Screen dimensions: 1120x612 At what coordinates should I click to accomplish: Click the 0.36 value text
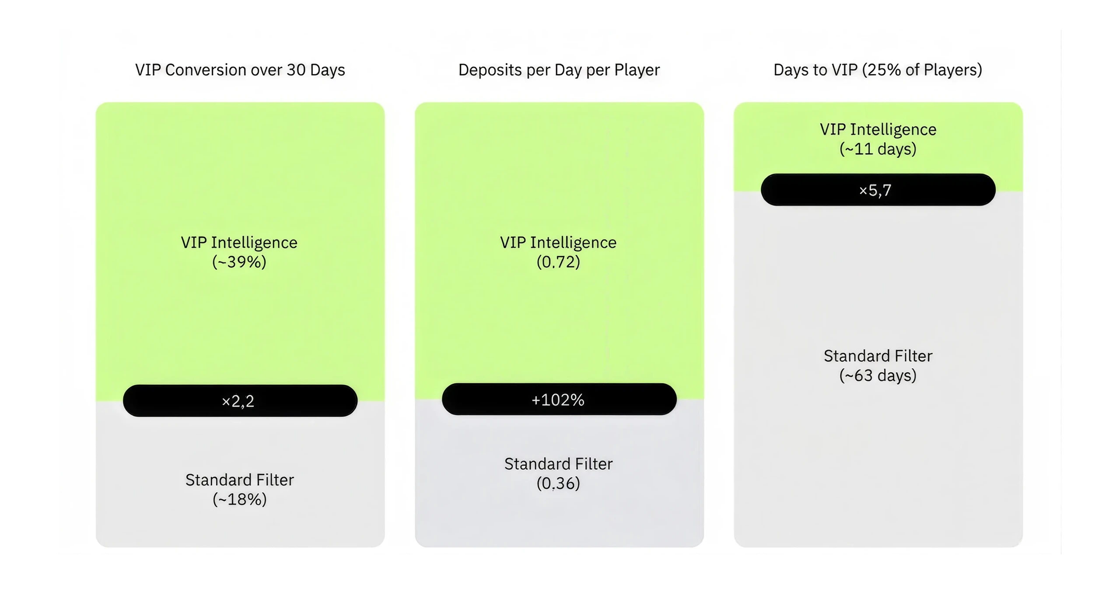tap(558, 483)
